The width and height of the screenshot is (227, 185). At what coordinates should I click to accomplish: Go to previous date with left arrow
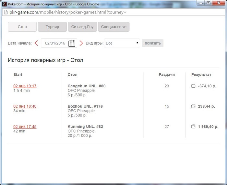coord(36,43)
